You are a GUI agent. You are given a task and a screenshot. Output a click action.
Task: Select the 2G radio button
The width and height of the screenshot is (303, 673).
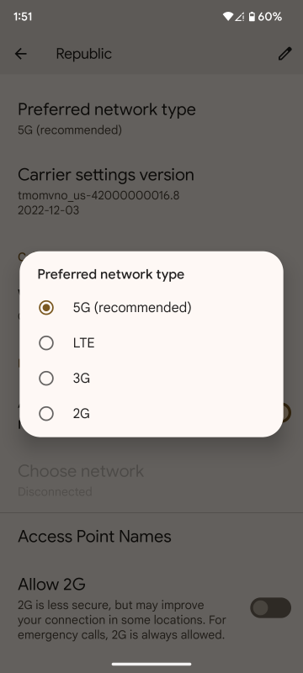pyautogui.click(x=46, y=414)
